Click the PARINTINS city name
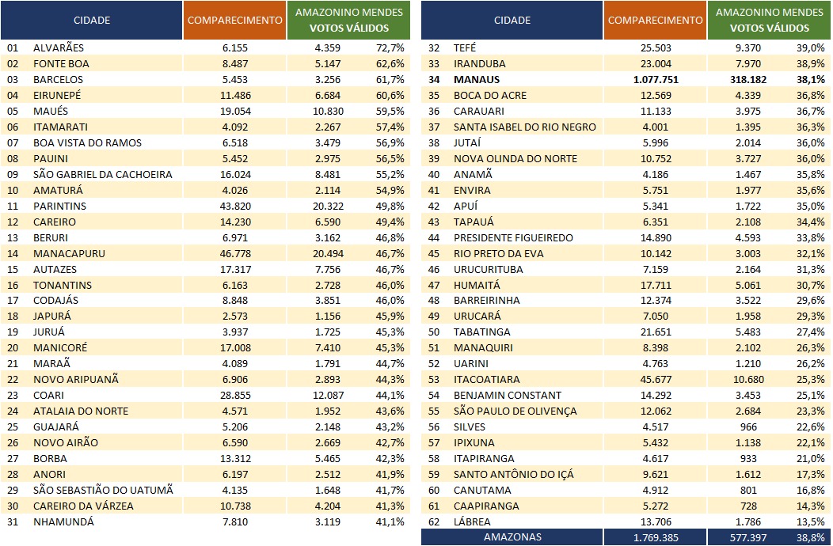The image size is (833, 546). 59,206
